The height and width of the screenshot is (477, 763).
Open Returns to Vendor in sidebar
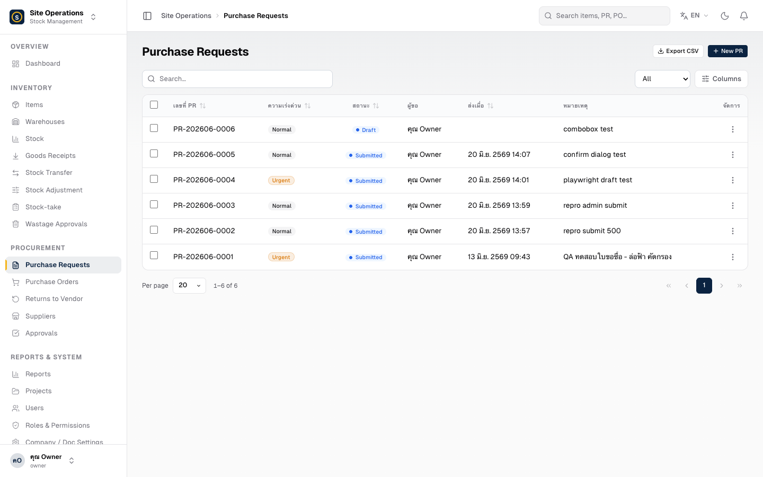[63, 299]
